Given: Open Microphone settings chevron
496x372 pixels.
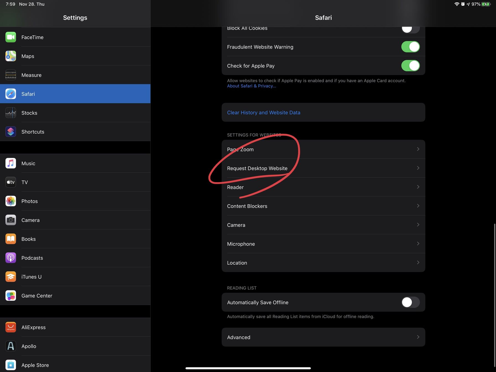Looking at the screenshot, I should (x=418, y=244).
